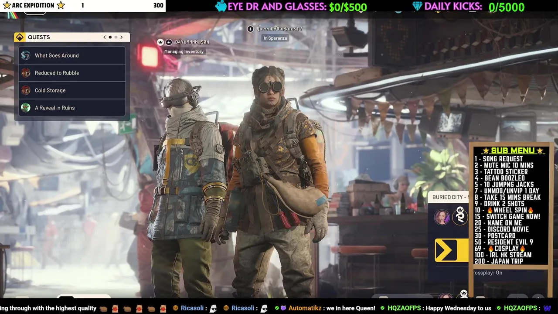Click 25 - DISCORD MOVIE entry
Screen dimensions: 558x314
(502, 229)
